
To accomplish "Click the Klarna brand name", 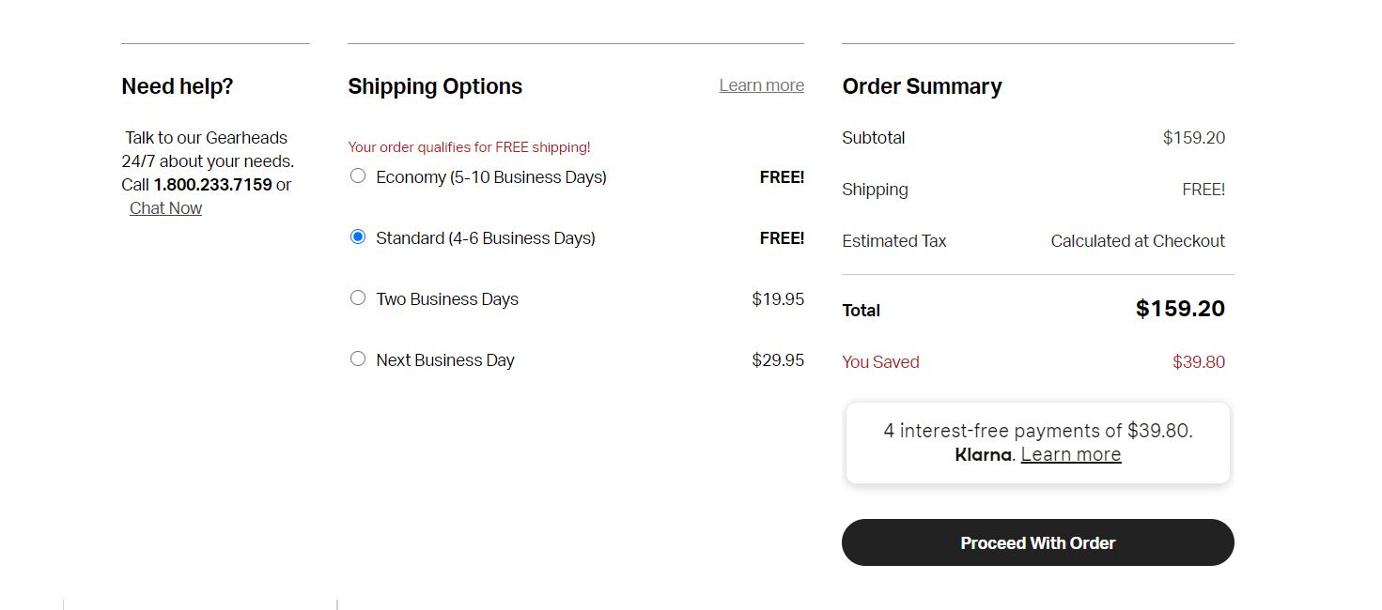I will pyautogui.click(x=983, y=454).
